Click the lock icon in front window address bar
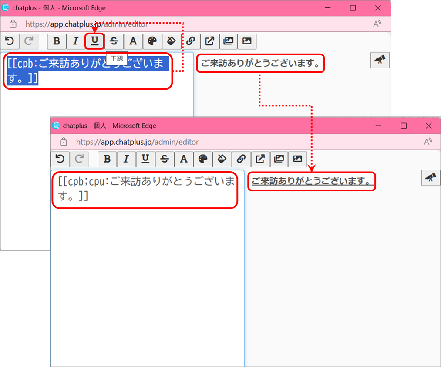Screen dimensions: 441x367 [64, 142]
